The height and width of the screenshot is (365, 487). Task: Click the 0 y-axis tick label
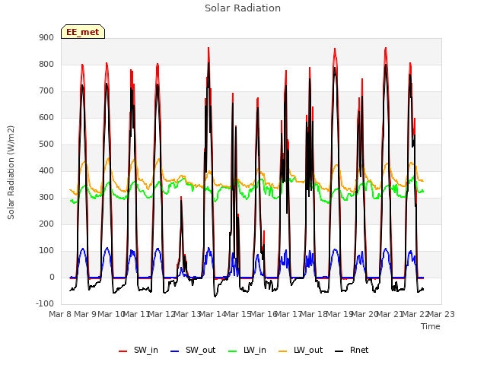point(52,278)
